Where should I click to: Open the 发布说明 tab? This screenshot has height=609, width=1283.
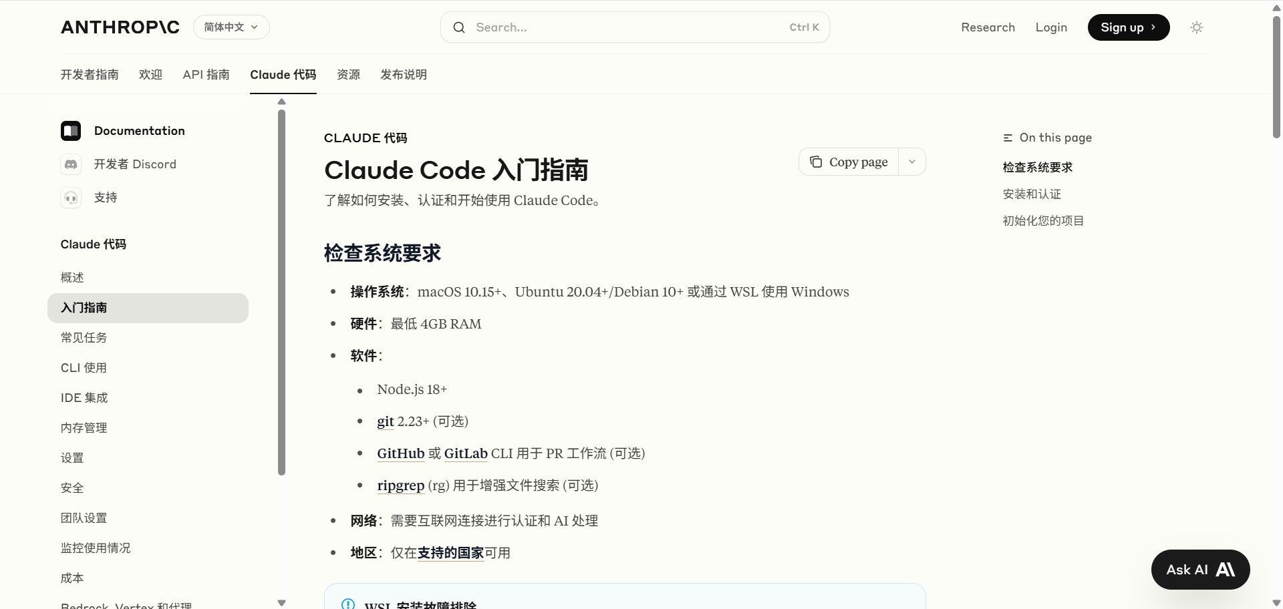pos(404,75)
